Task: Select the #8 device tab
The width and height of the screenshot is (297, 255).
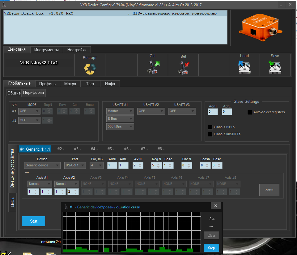Action: (161, 149)
